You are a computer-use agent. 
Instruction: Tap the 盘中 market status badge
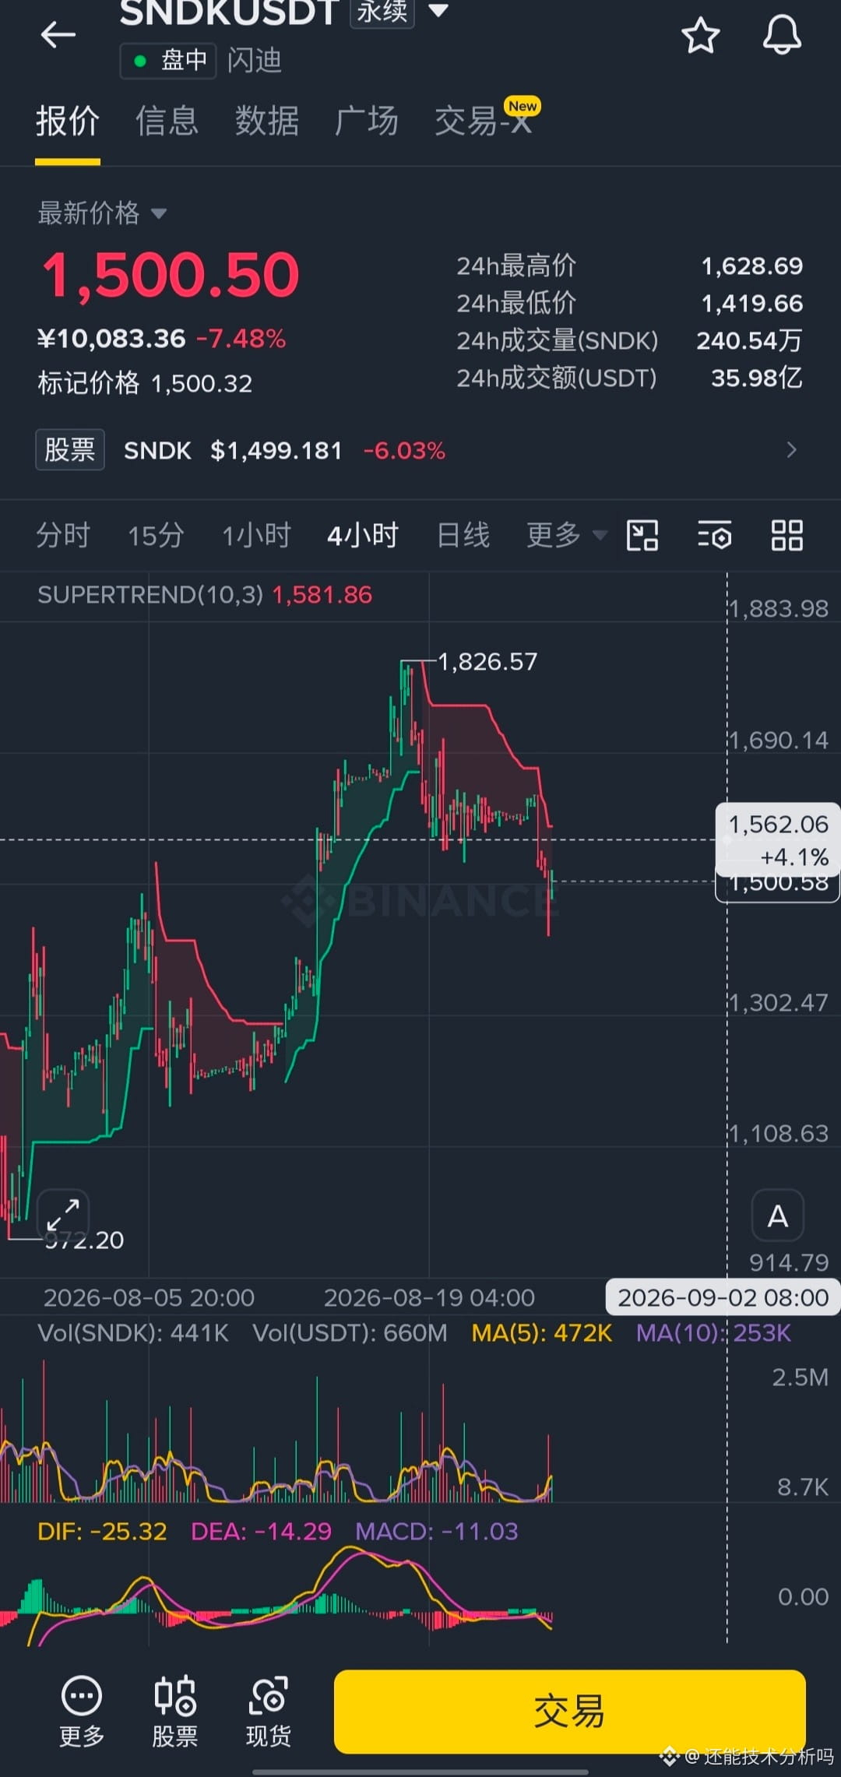pos(168,61)
